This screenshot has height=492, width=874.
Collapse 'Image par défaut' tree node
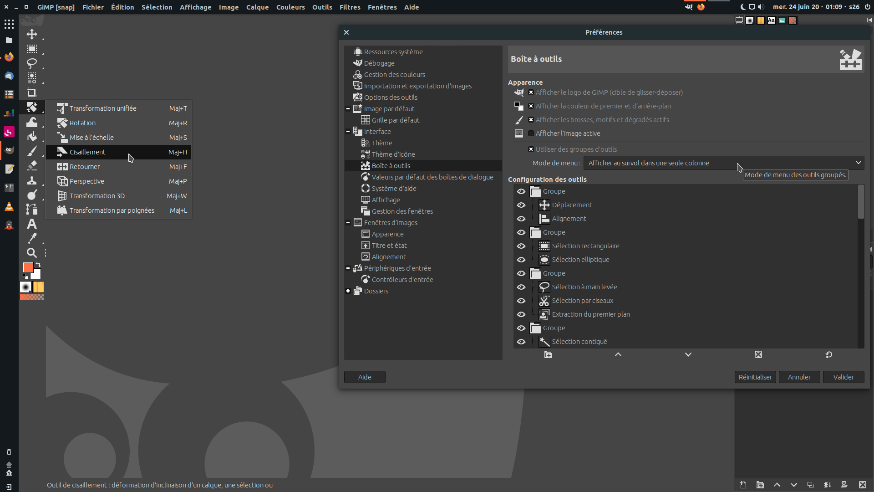coord(348,109)
